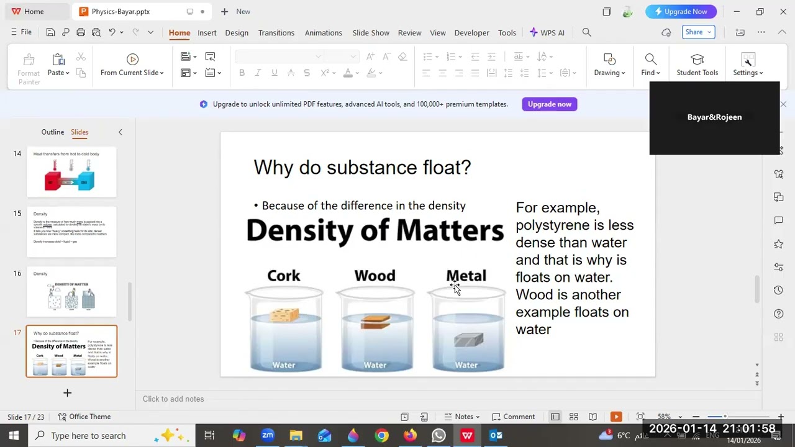Click the Undo arrow icon

(x=112, y=32)
